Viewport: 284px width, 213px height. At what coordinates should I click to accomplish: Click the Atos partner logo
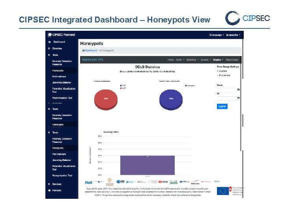point(89,182)
